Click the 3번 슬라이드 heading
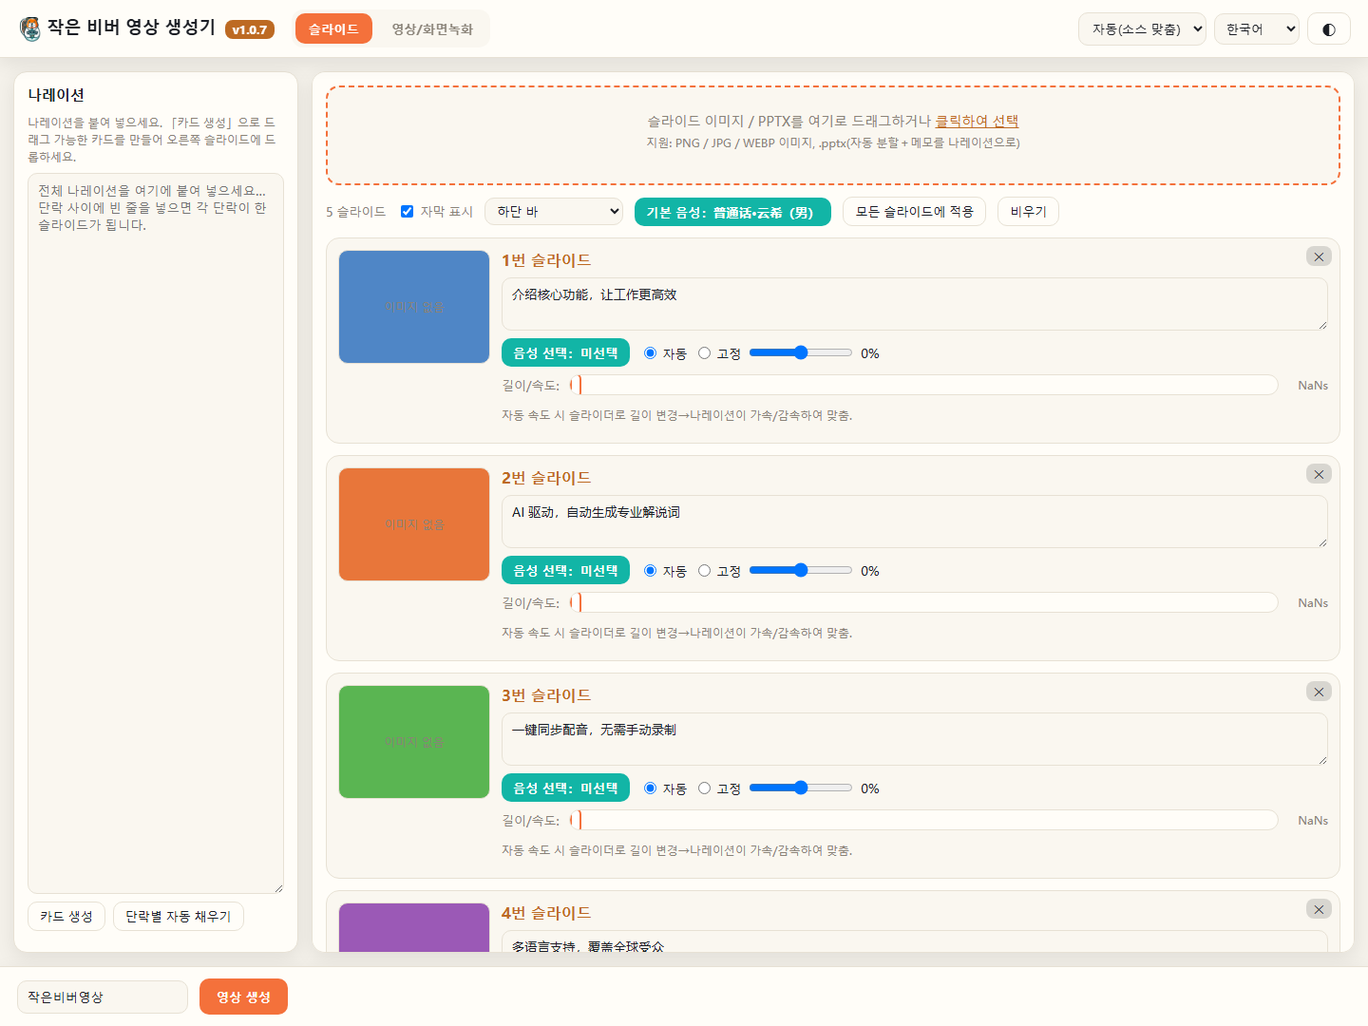The width and height of the screenshot is (1368, 1026). coord(546,695)
